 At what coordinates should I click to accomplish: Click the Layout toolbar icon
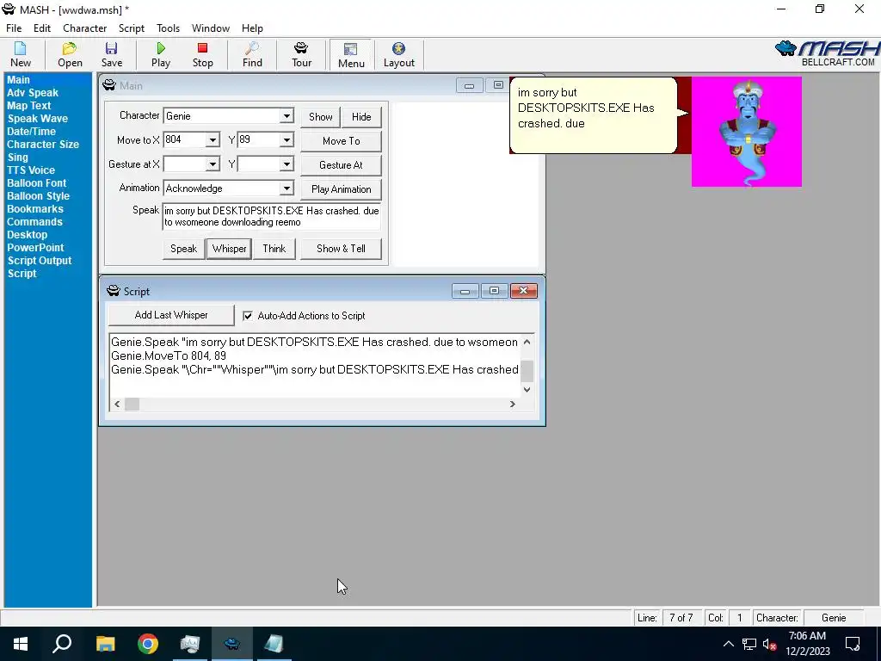(399, 55)
